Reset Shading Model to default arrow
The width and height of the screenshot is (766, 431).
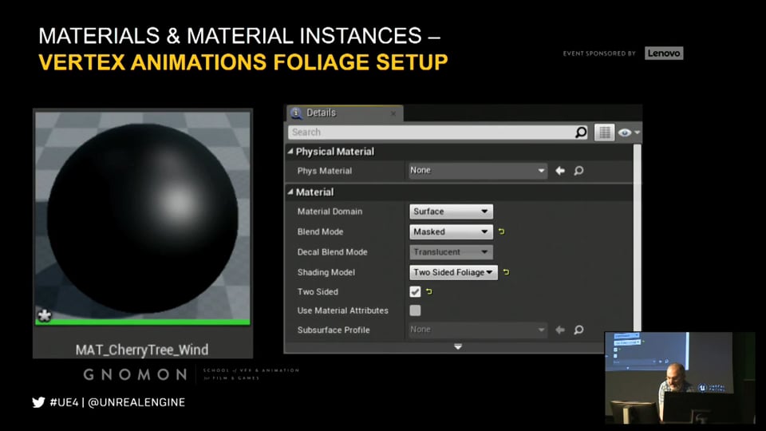coord(506,272)
